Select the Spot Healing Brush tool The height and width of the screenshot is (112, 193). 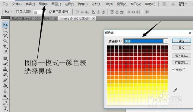(5, 58)
